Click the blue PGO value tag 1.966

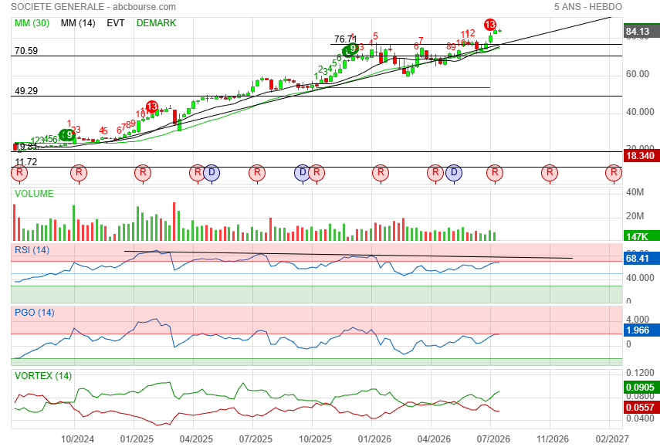[641, 330]
